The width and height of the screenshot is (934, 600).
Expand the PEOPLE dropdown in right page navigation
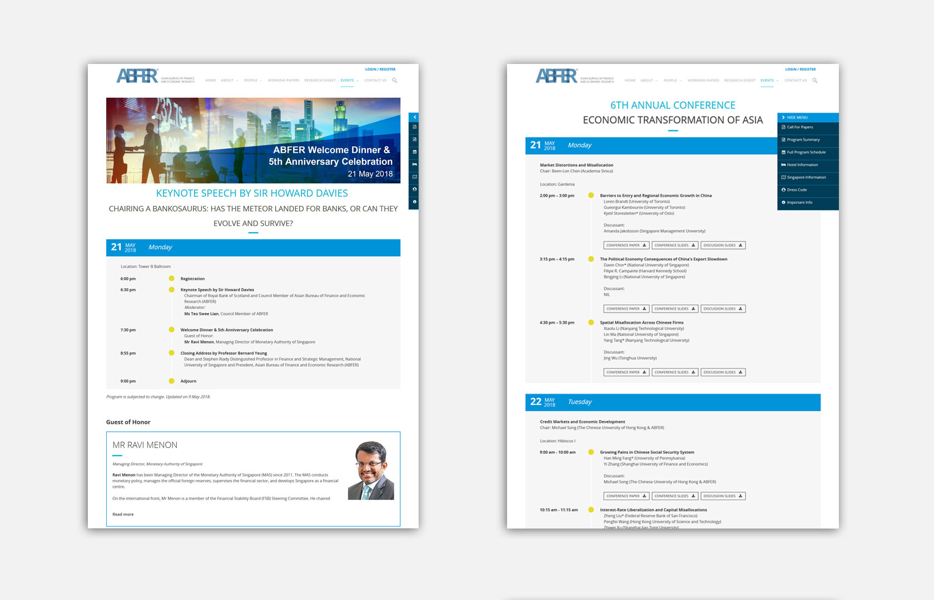point(672,81)
